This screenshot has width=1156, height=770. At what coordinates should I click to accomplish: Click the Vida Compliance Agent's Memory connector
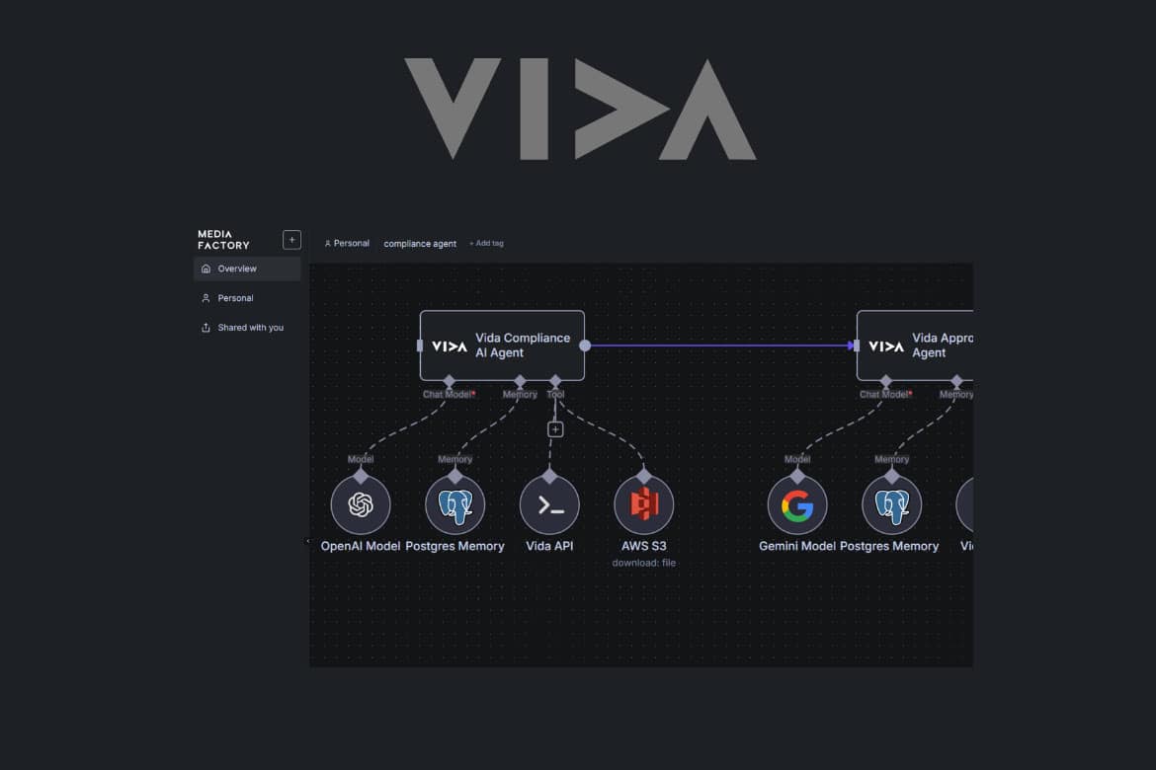pos(520,381)
